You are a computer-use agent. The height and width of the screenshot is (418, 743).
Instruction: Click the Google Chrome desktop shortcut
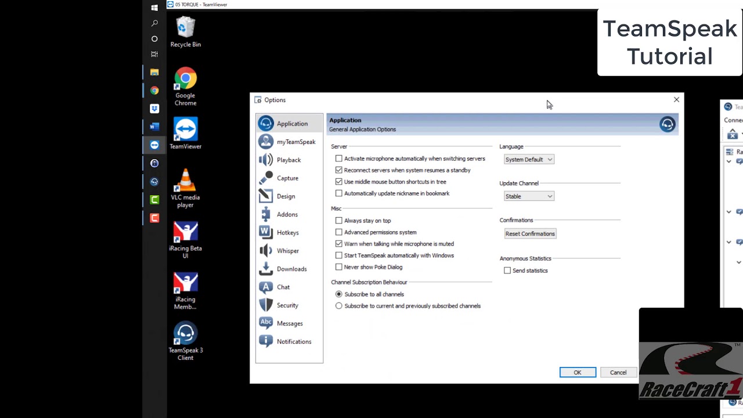[186, 87]
